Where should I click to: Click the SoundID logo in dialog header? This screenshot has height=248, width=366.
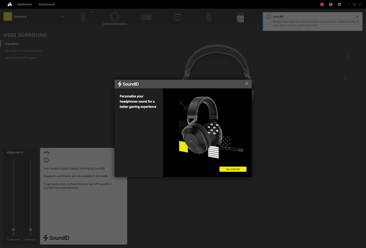click(128, 84)
